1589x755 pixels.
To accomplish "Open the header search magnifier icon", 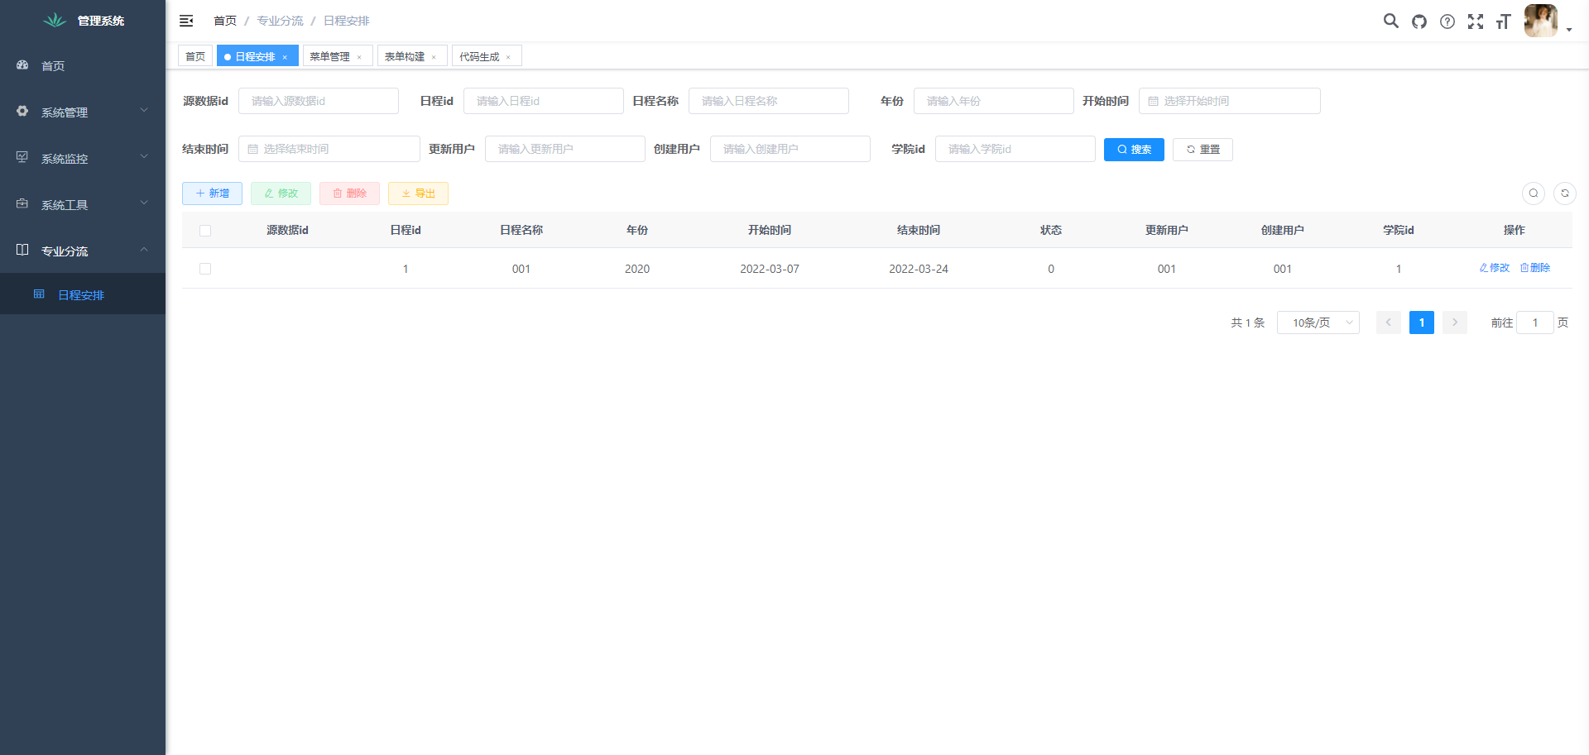I will pos(1391,21).
